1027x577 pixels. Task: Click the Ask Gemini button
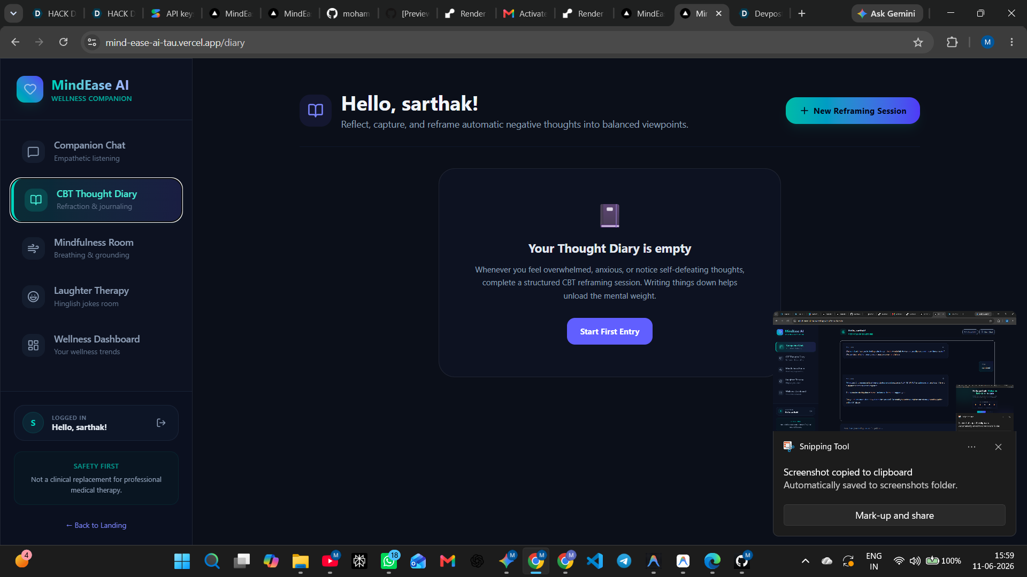click(x=887, y=13)
